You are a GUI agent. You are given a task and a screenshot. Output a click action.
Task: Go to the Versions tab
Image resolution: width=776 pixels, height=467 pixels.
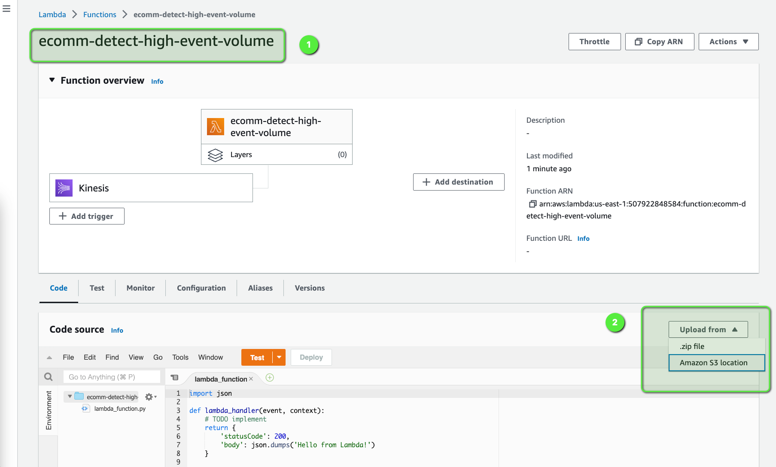click(x=310, y=288)
